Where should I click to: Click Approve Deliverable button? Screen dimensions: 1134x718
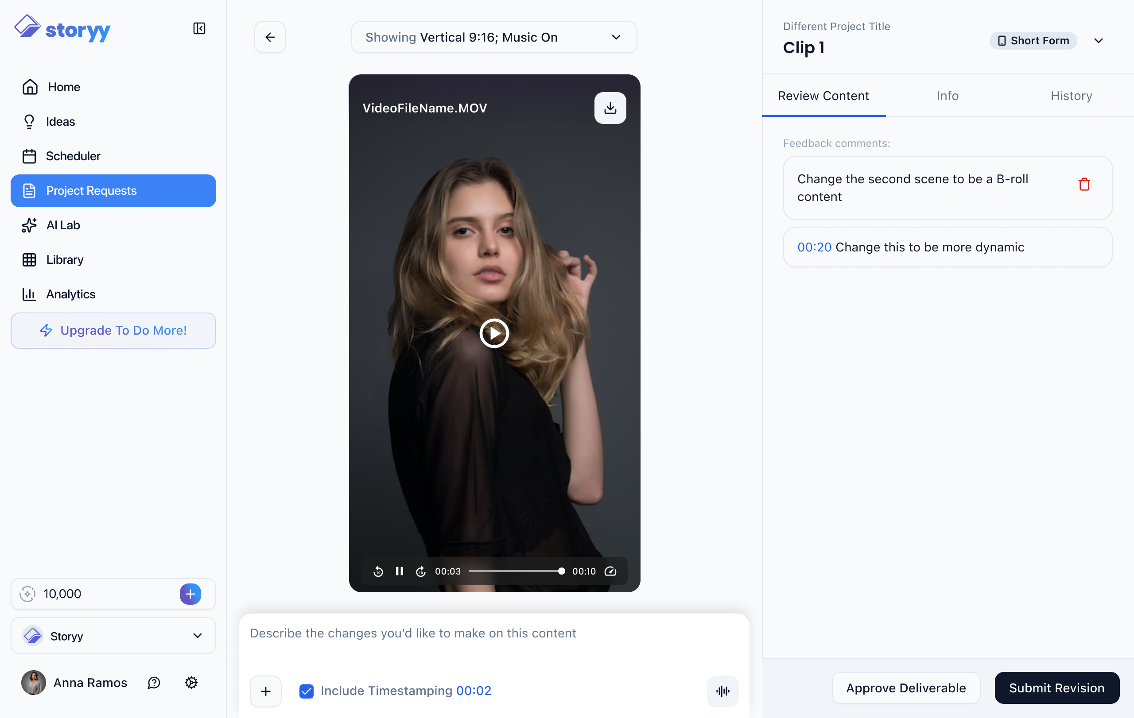(906, 688)
